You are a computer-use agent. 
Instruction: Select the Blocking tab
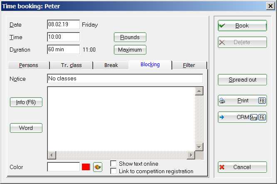(150, 65)
